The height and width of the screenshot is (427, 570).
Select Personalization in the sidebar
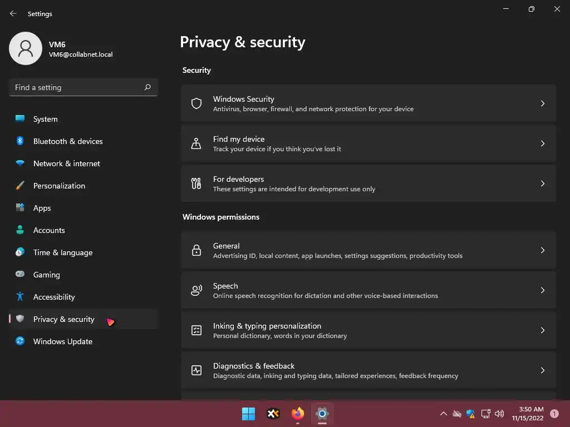(59, 186)
